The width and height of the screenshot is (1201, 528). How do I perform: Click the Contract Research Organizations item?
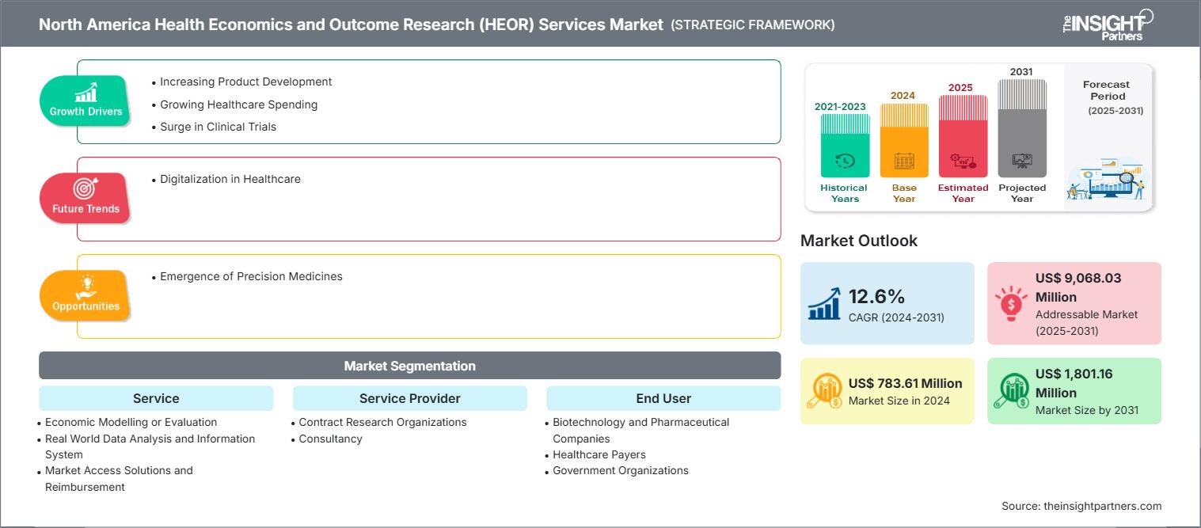click(x=382, y=422)
